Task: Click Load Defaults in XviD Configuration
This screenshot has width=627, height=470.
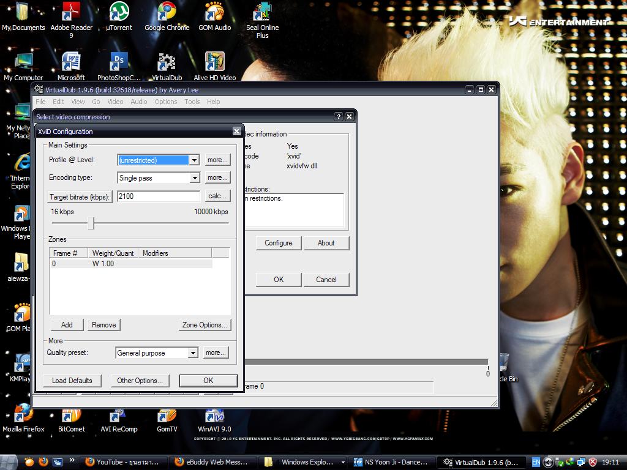Action: coord(72,381)
